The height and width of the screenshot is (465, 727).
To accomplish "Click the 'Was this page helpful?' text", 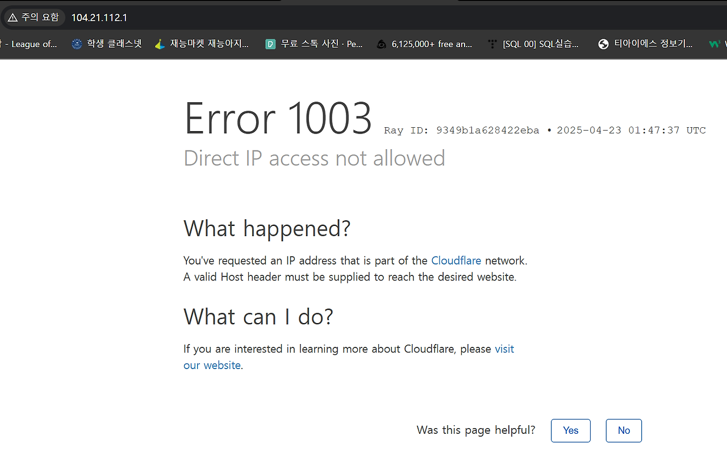I will pyautogui.click(x=476, y=430).
